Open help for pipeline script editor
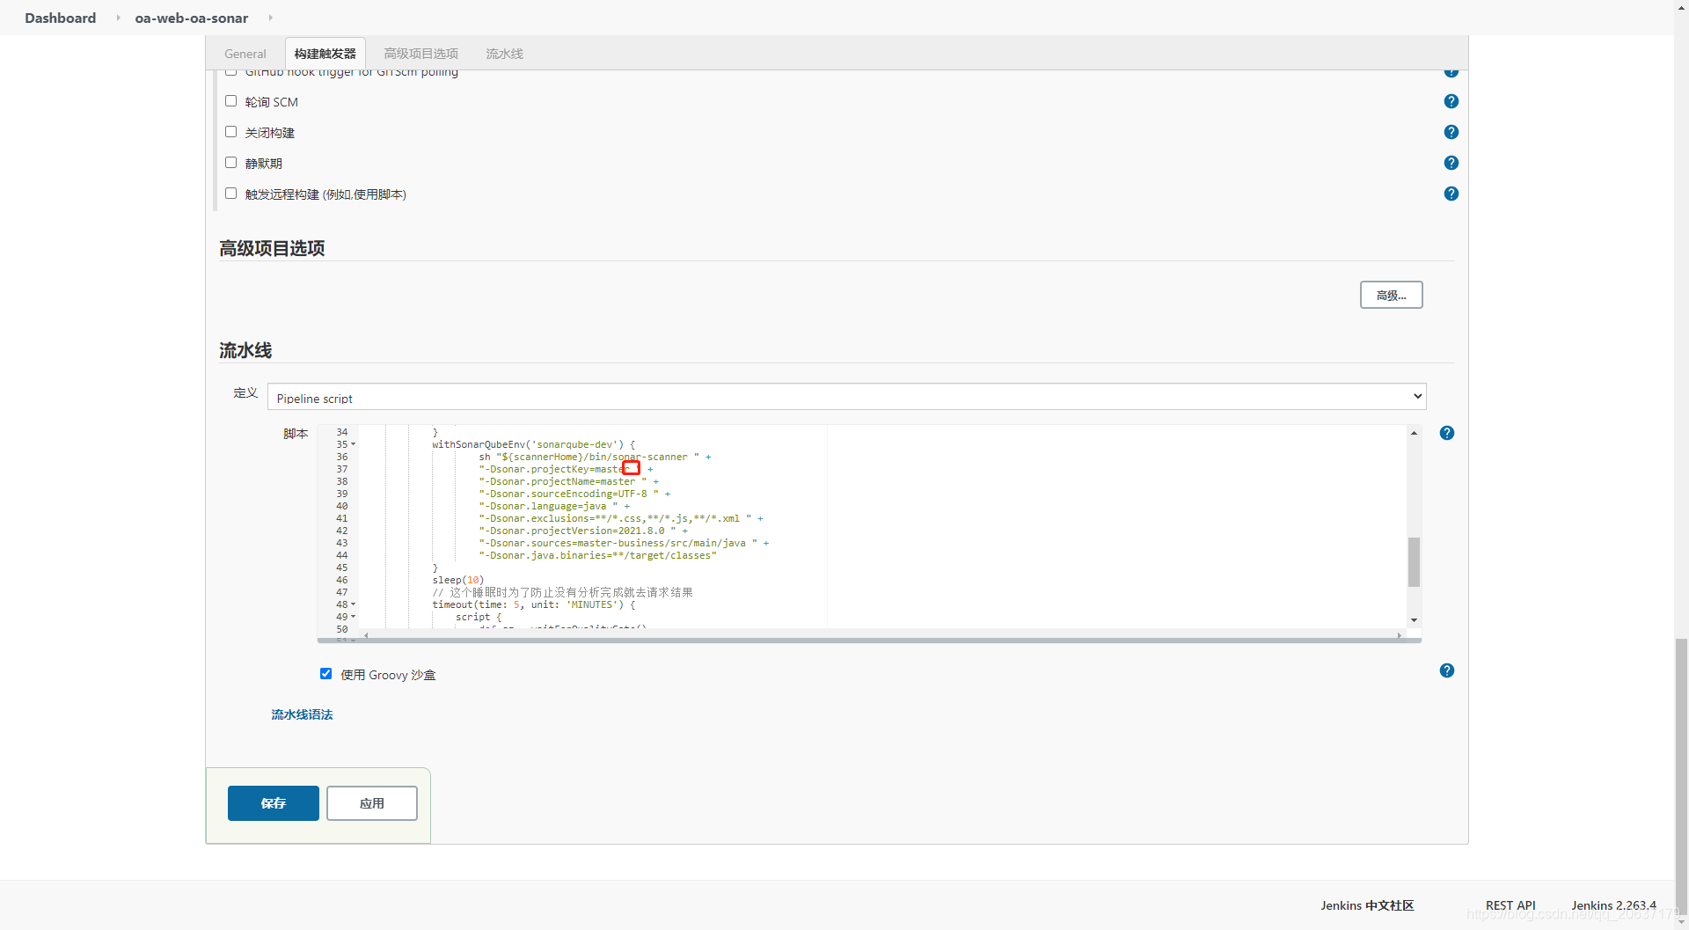1689x930 pixels. [1446, 433]
